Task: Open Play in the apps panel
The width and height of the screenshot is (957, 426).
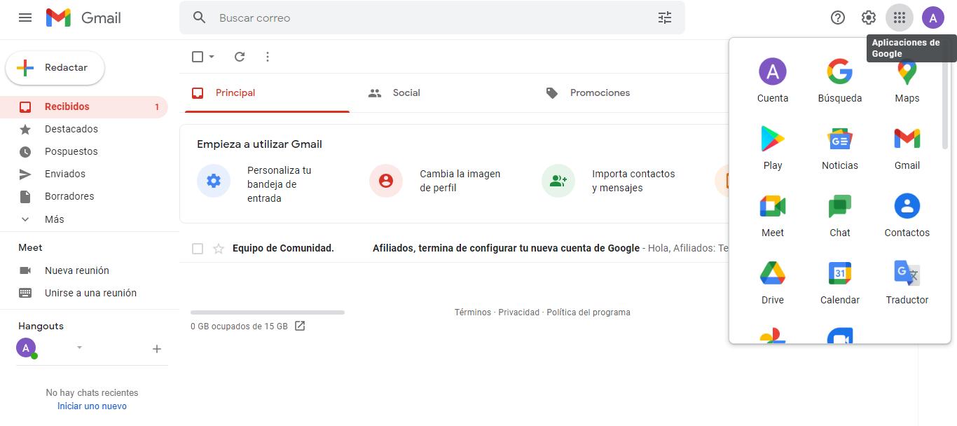Action: pos(773,148)
